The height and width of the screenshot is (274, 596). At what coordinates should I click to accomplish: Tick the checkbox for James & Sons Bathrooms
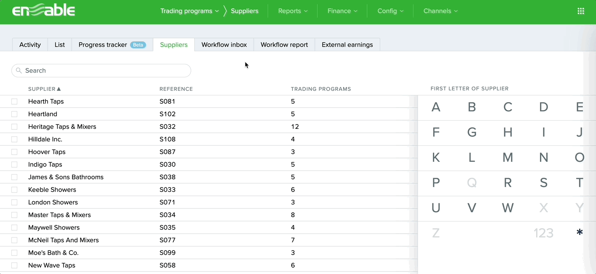pyautogui.click(x=14, y=177)
